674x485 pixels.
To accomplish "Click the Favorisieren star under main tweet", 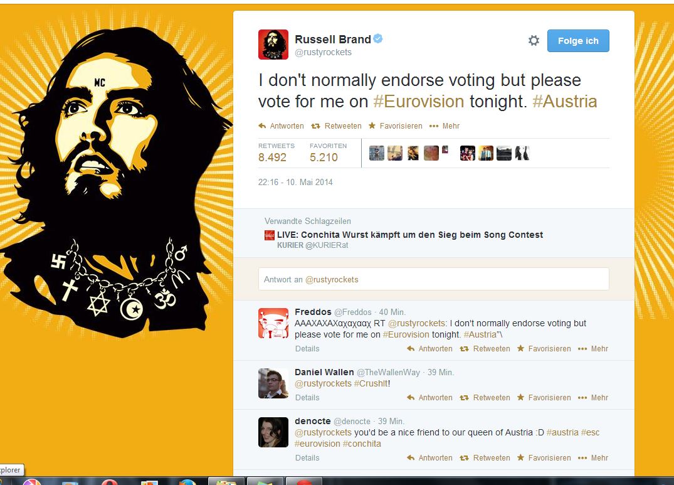I will tap(372, 125).
